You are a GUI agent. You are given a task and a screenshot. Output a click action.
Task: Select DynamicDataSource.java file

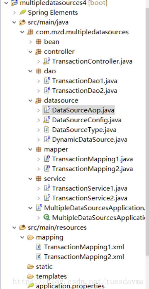coord(90,140)
